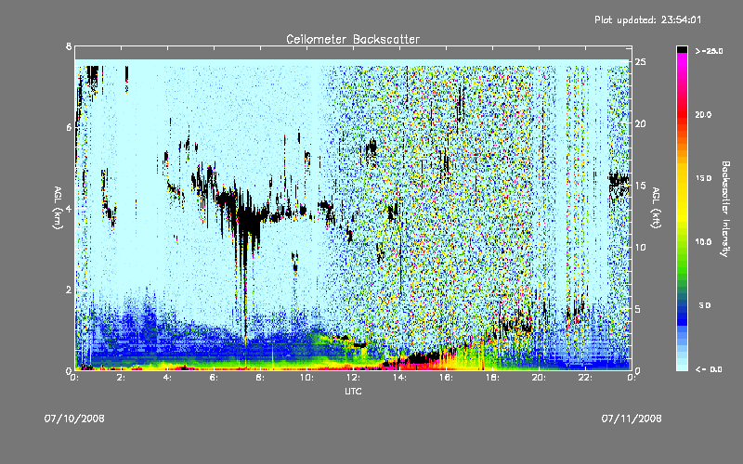Click the '10.0' colorbar tick label
Screen dimensions: 743x464
[x=703, y=242]
